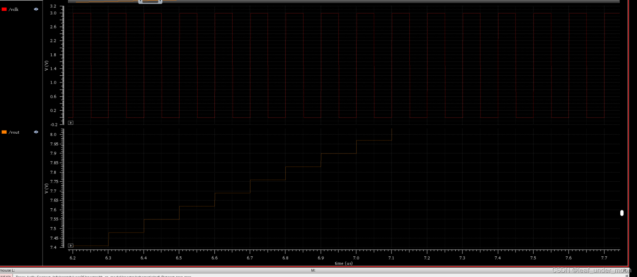Click the vertical scrollbar thumb on the right

622,213
